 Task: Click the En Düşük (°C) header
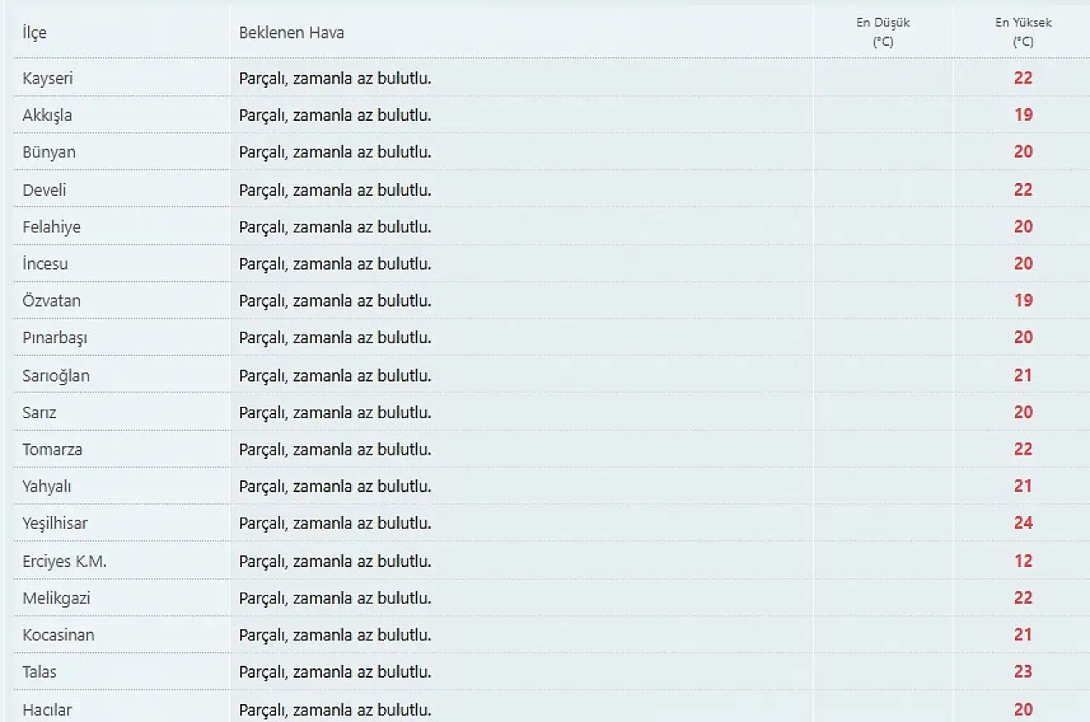pyautogui.click(x=883, y=32)
